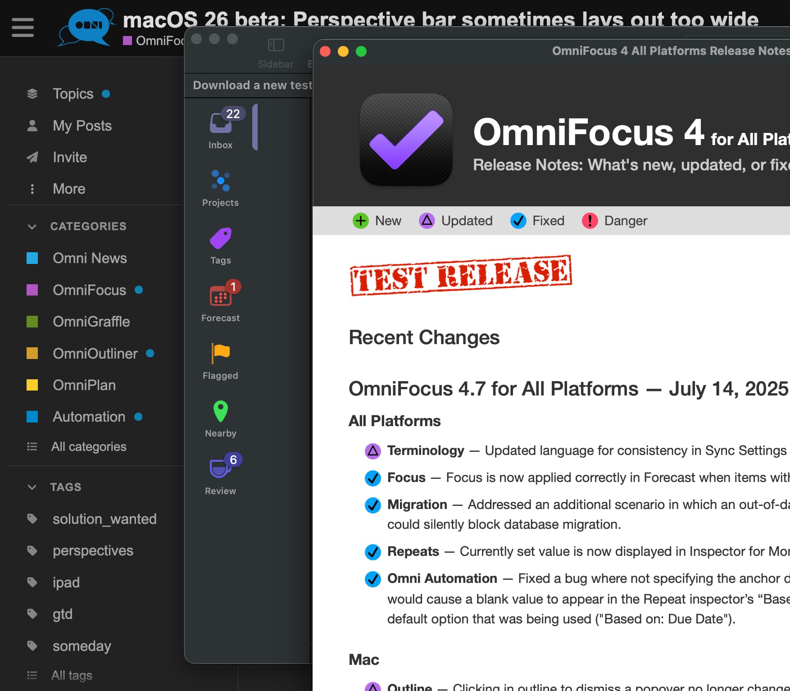The image size is (790, 691).
Task: Click the TEST RELEASE stamp image
Action: (x=461, y=275)
